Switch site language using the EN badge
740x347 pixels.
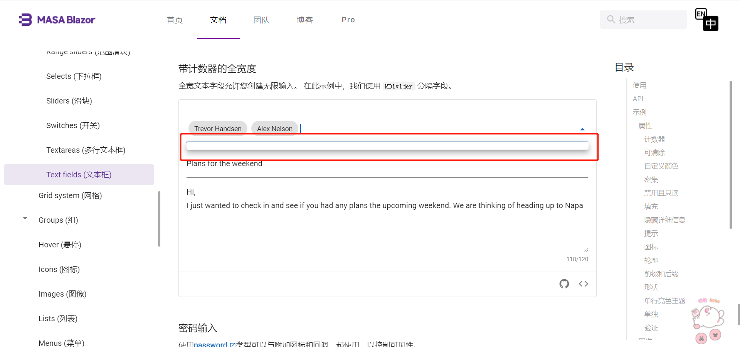pos(701,13)
